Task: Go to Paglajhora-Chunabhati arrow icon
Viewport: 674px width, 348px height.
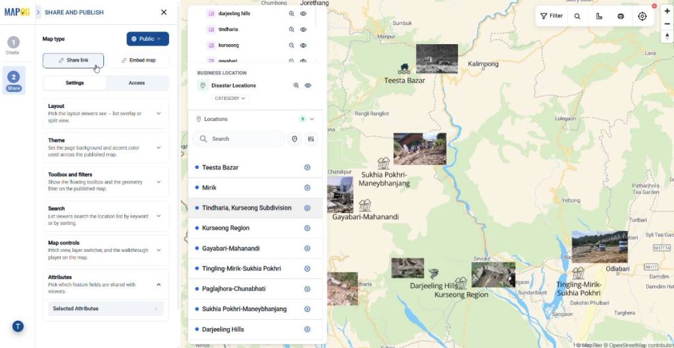Action: (307, 289)
